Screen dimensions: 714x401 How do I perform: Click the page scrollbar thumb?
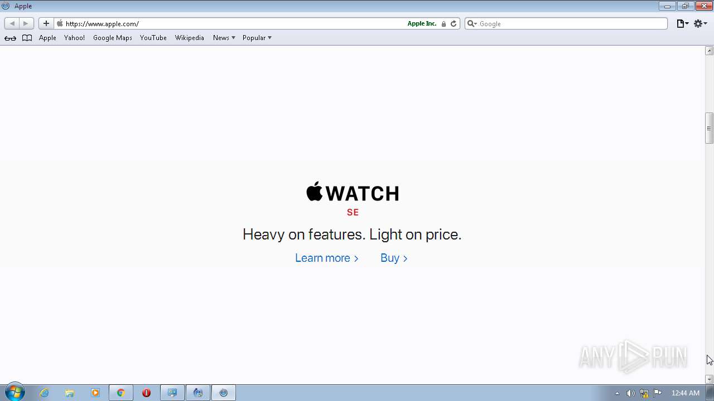pyautogui.click(x=710, y=128)
